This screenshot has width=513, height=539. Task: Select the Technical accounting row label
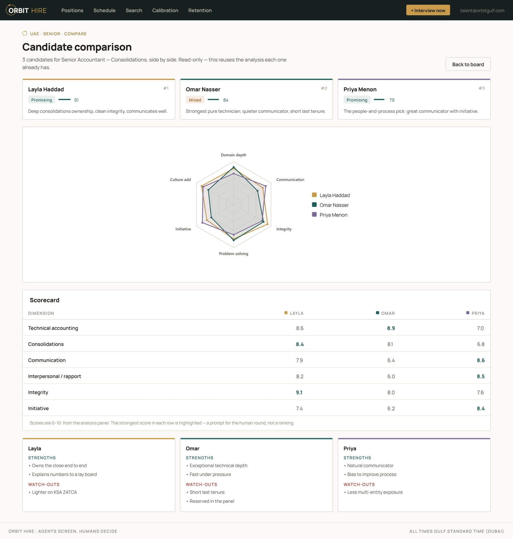point(53,328)
